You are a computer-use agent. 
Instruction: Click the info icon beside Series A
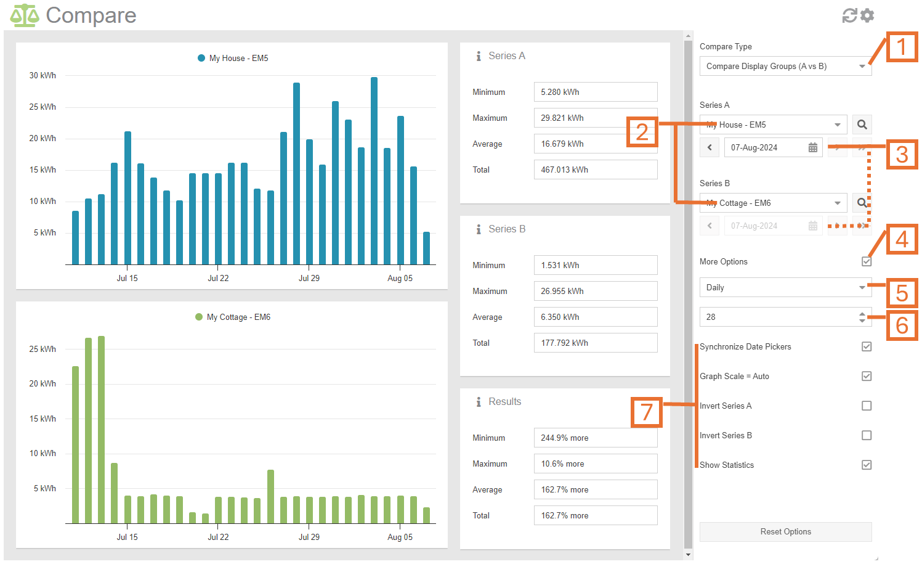coord(479,56)
